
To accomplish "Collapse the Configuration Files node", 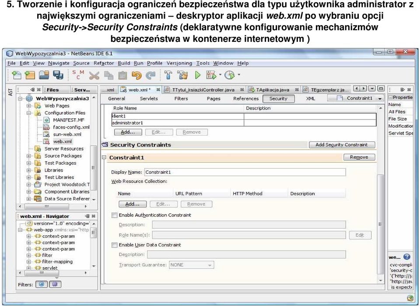I will [x=29, y=113].
